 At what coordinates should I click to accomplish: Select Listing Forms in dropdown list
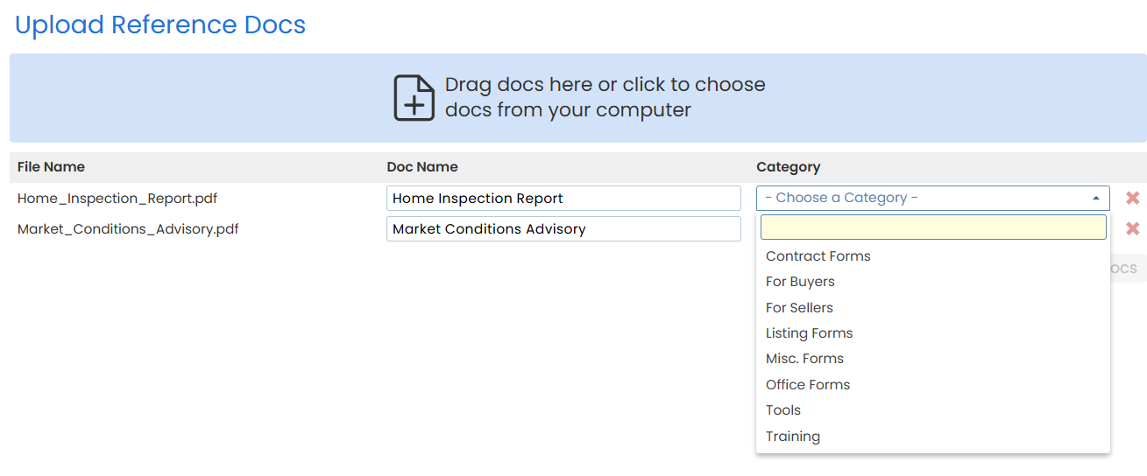point(809,333)
